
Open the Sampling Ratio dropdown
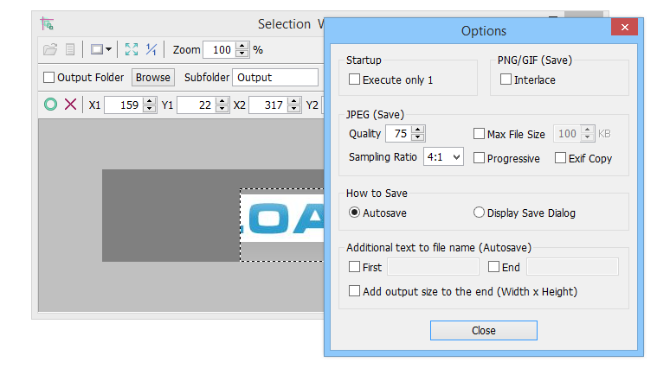point(443,157)
